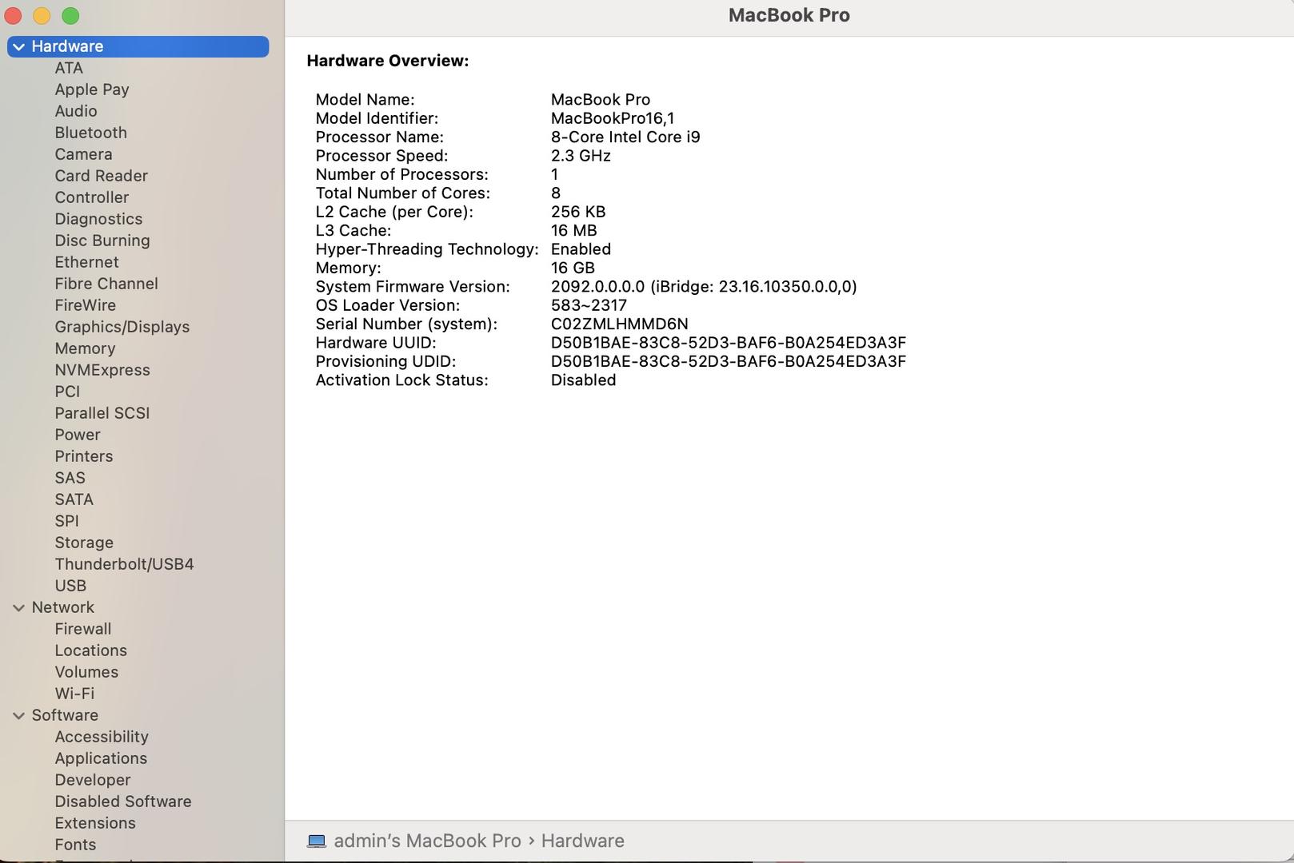Screen dimensions: 1294x863
Task: Click the Hardware UUID value
Action: pos(728,343)
